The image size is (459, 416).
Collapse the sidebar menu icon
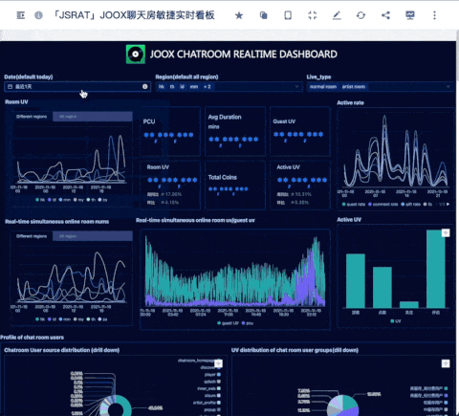coord(21,15)
